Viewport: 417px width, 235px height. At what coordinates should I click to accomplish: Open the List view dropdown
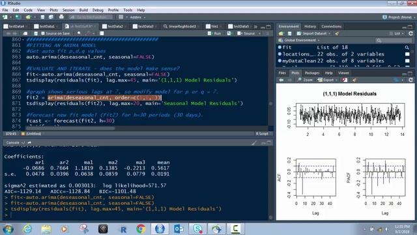397,33
